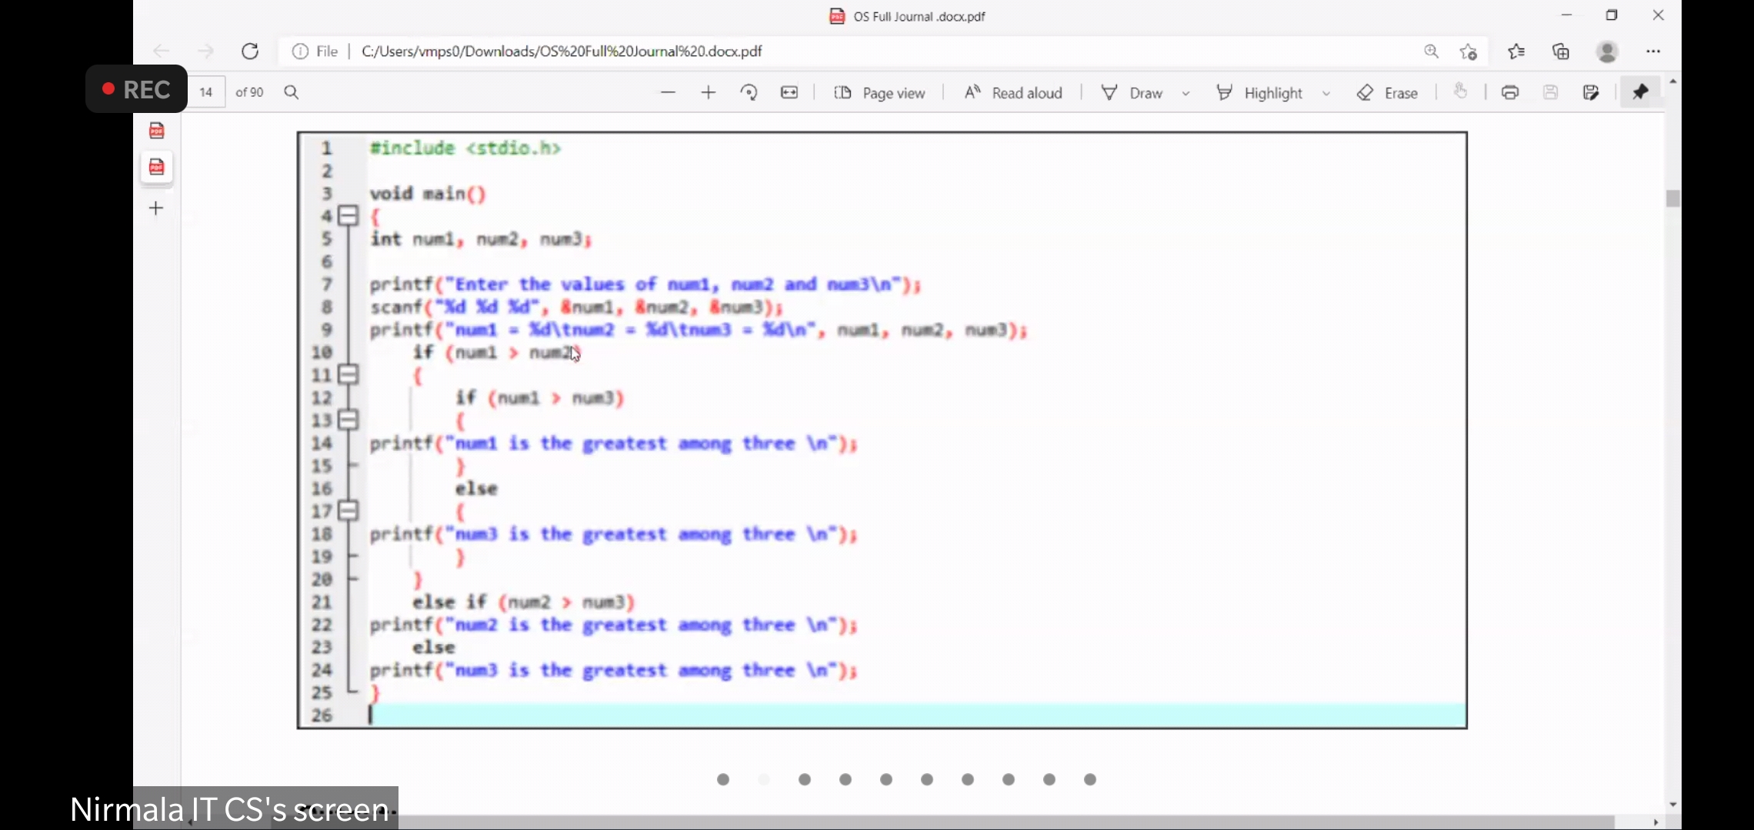Image resolution: width=1754 pixels, height=830 pixels.
Task: Select the second PDF sidebar tab
Action: (x=157, y=167)
